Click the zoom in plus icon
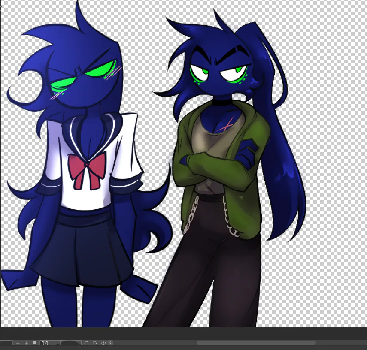The width and height of the screenshot is (367, 350). (27, 343)
